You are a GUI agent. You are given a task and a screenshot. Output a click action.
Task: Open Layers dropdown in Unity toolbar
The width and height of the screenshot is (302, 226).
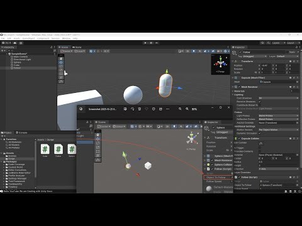pyautogui.click(x=279, y=43)
